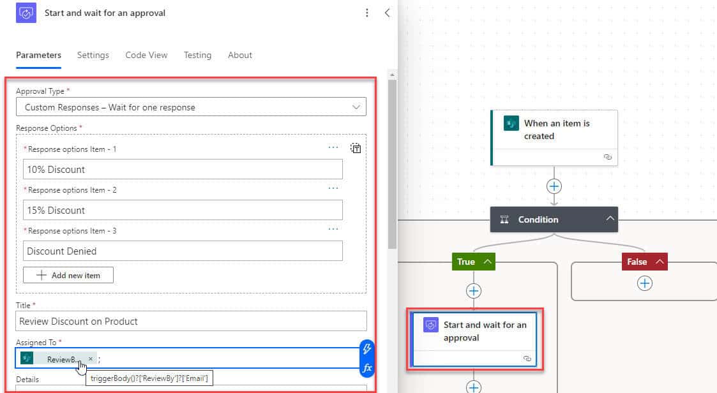This screenshot has width=717, height=393.
Task: Click the 10% Discount input field
Action: [x=183, y=169]
